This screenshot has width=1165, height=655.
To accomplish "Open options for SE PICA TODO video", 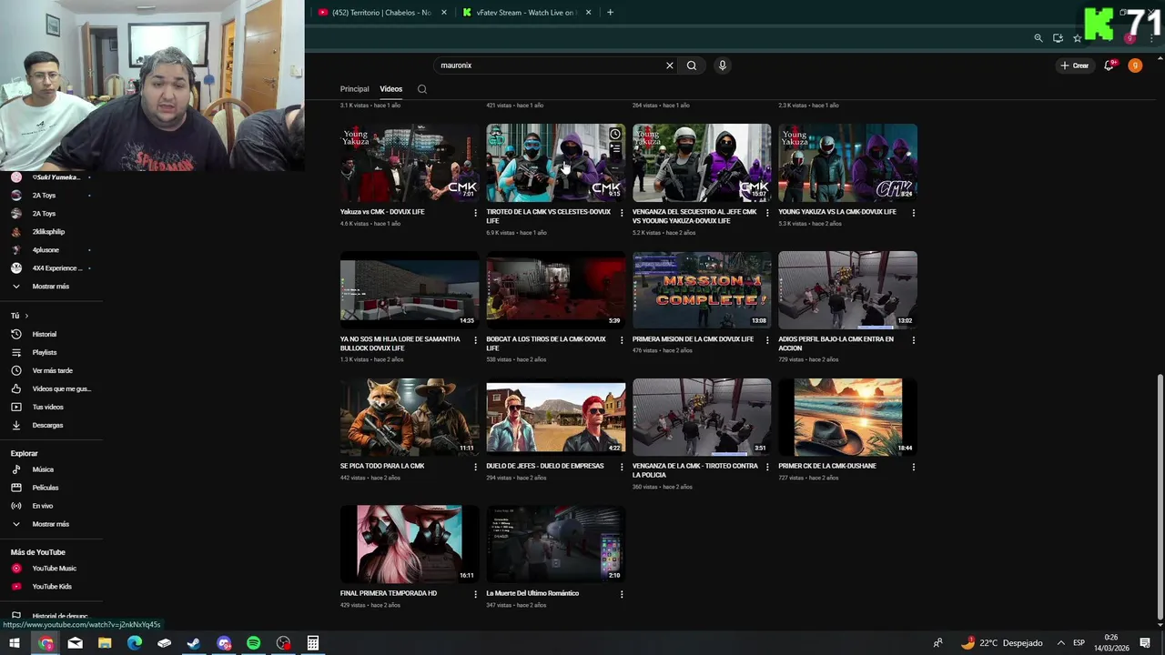I will point(475,467).
